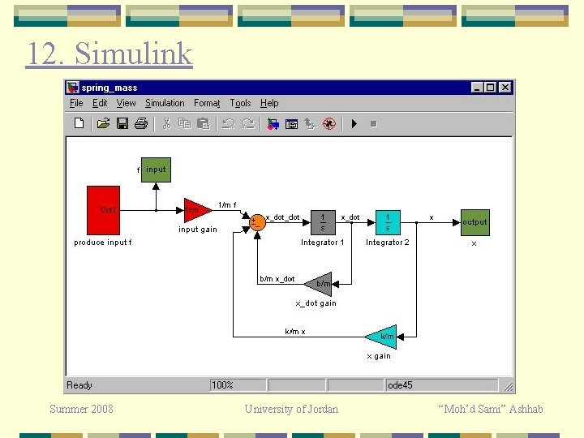Viewport: 584px width, 438px height.
Task: Print the model using the printer icon
Action: (x=141, y=123)
